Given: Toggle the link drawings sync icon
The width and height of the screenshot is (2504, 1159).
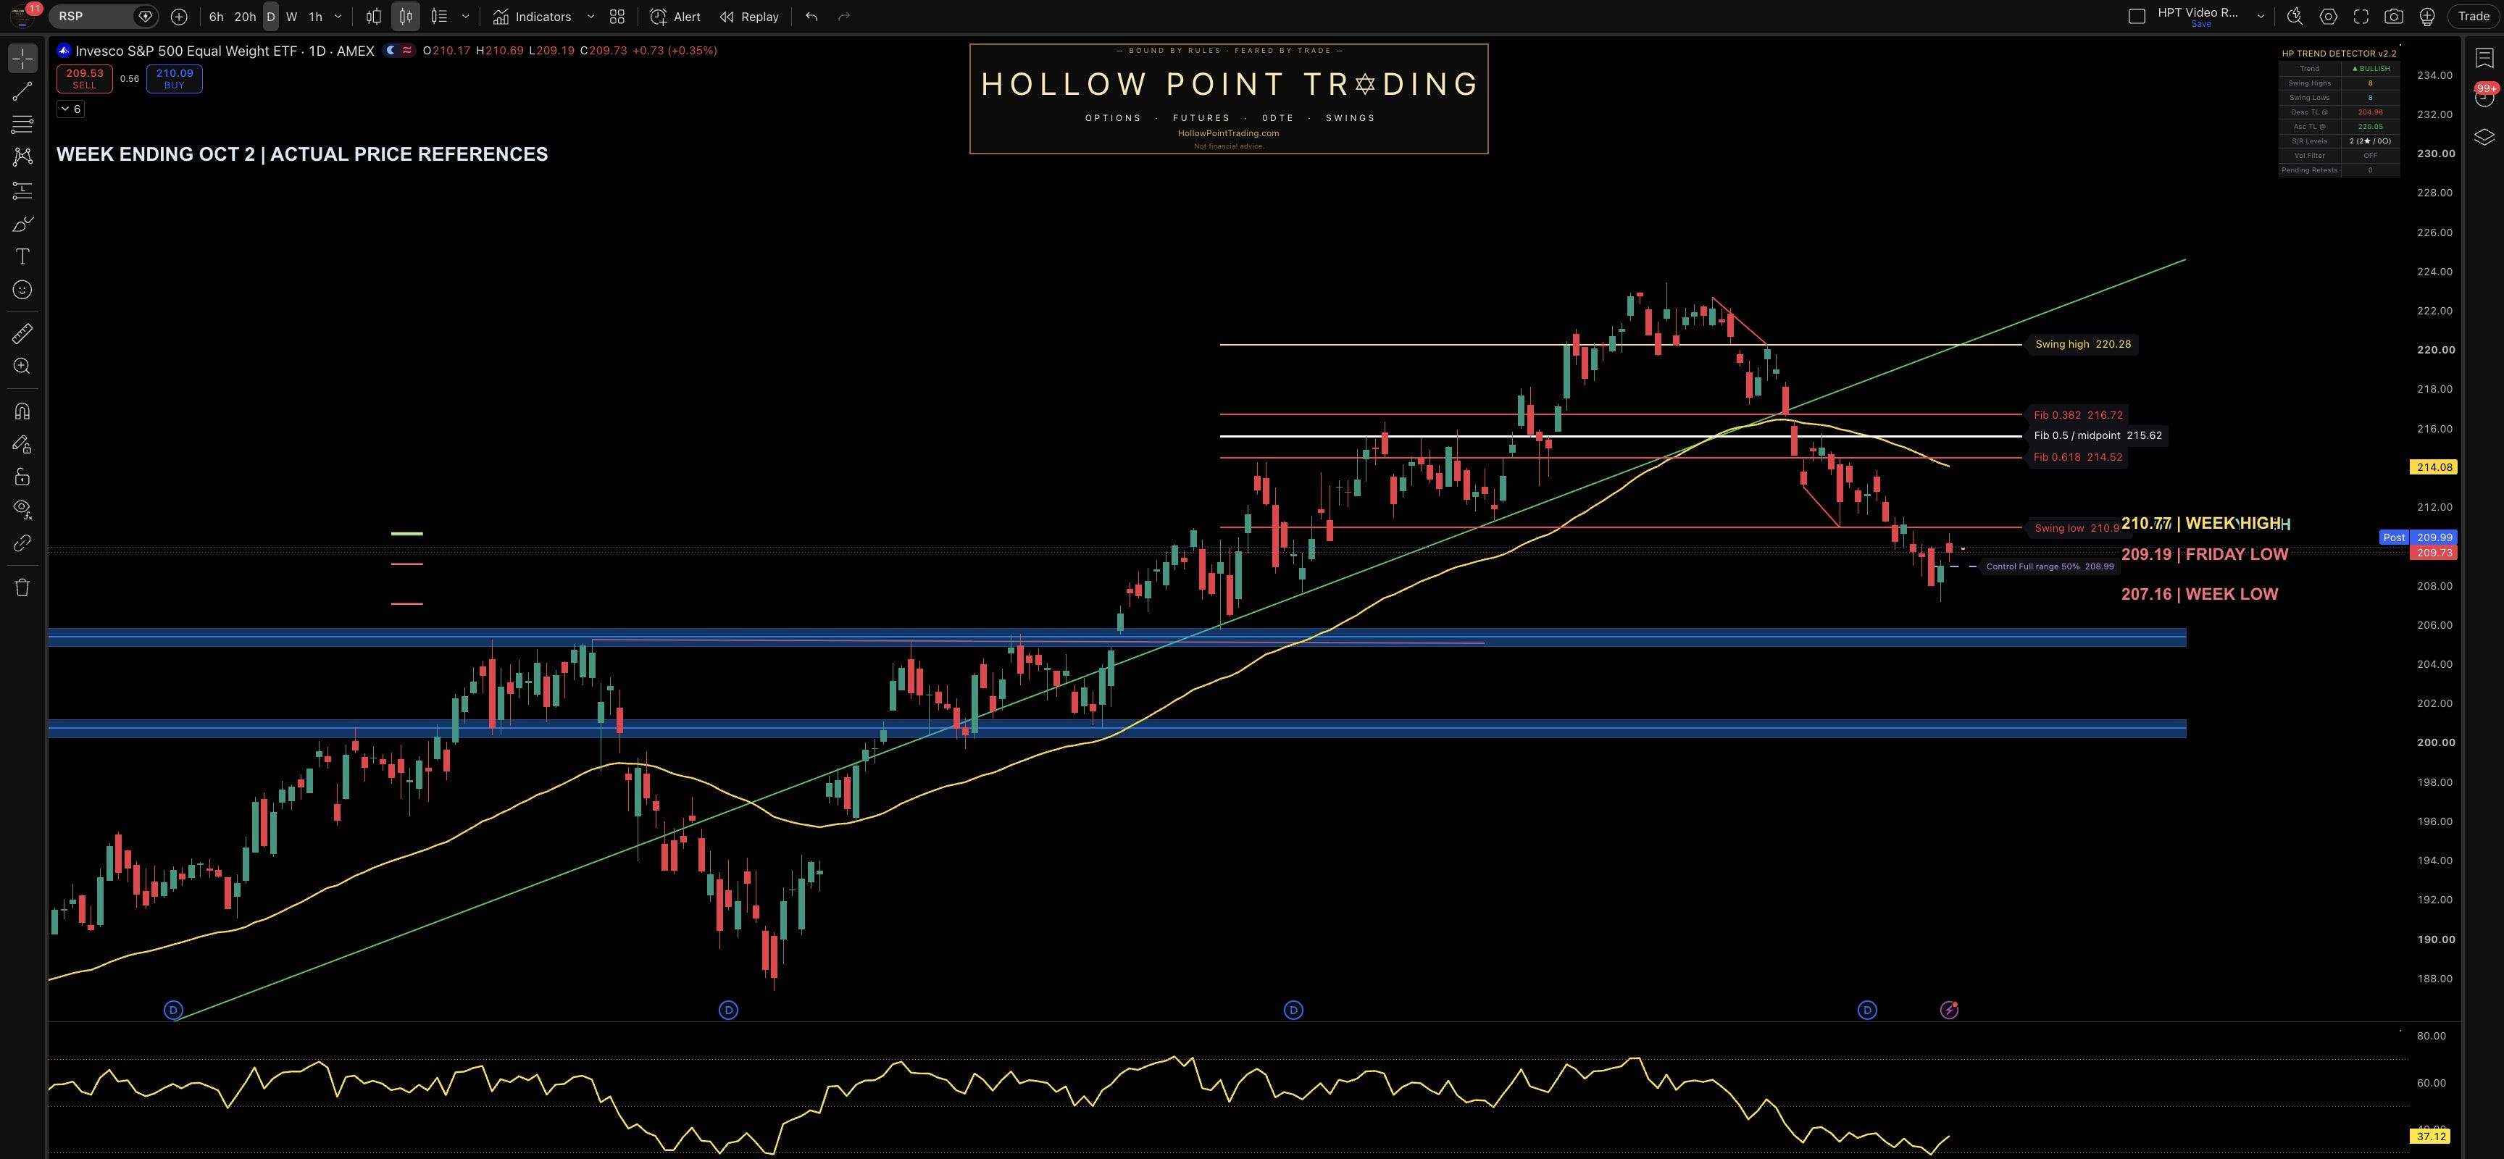Looking at the screenshot, I should (x=22, y=543).
